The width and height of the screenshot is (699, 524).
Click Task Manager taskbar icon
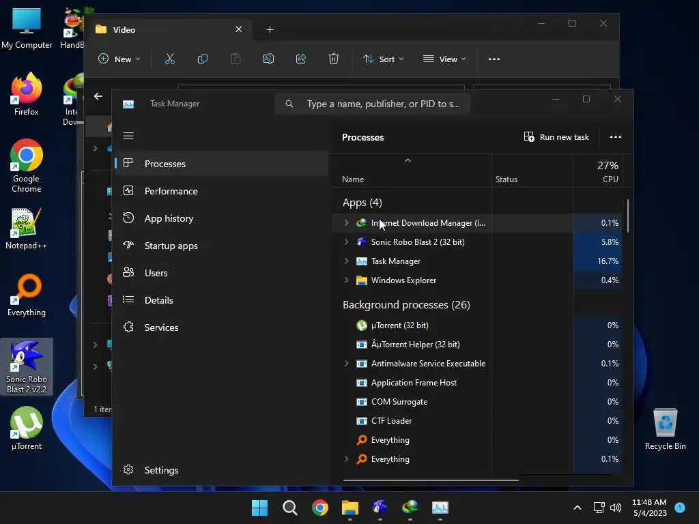[x=440, y=508]
